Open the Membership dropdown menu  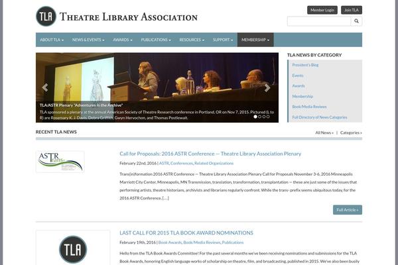[x=255, y=40]
